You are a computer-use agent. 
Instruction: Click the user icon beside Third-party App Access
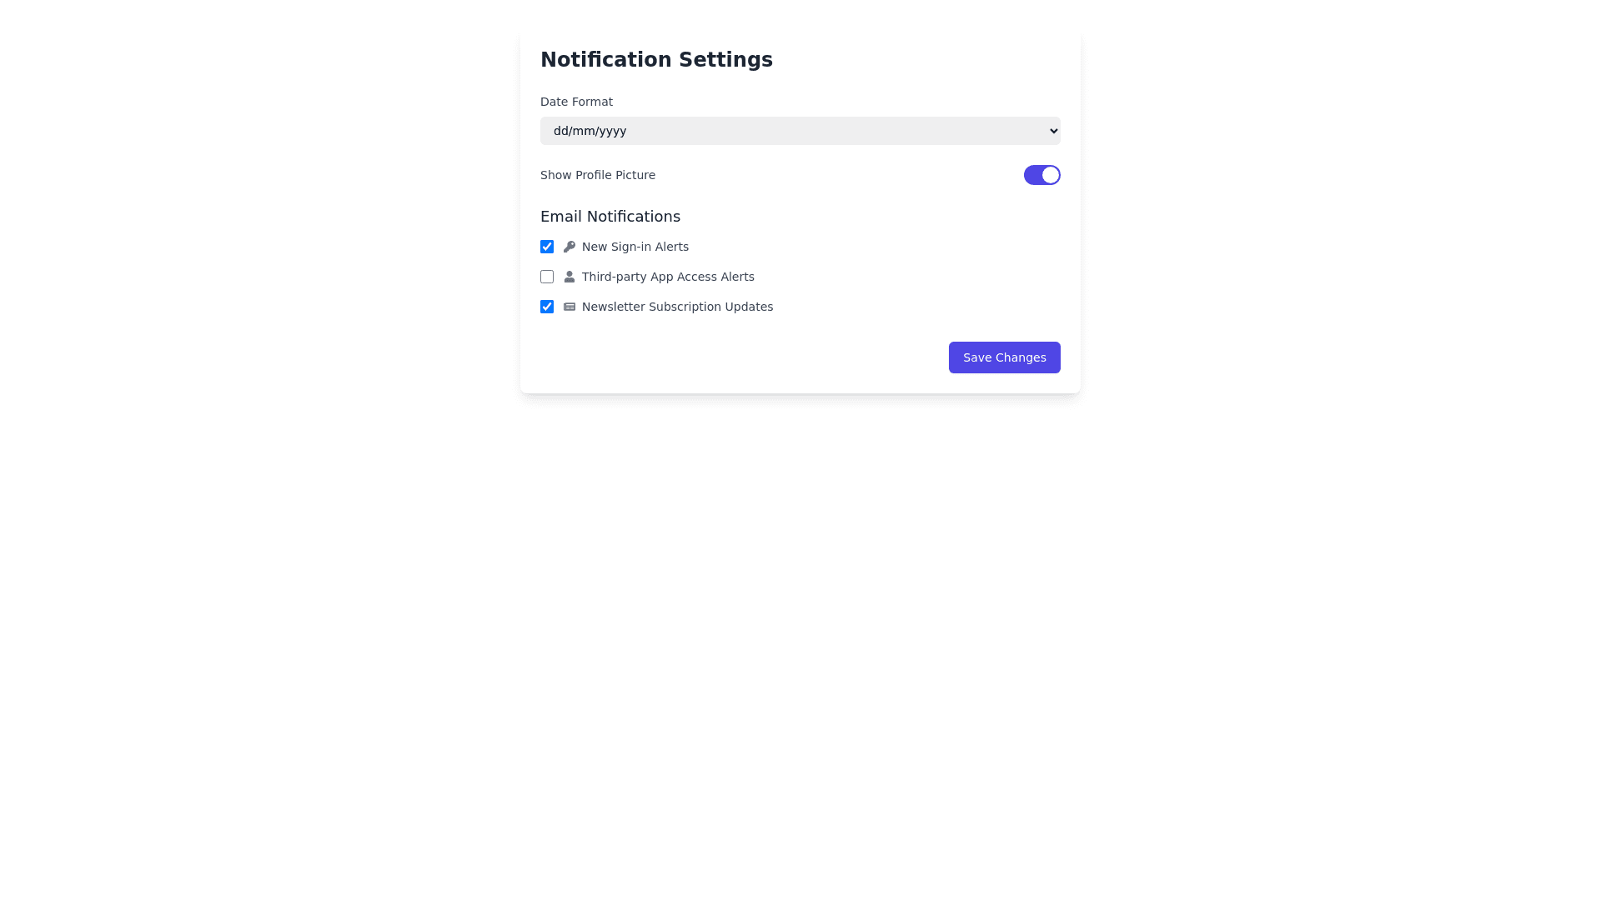[x=570, y=277]
